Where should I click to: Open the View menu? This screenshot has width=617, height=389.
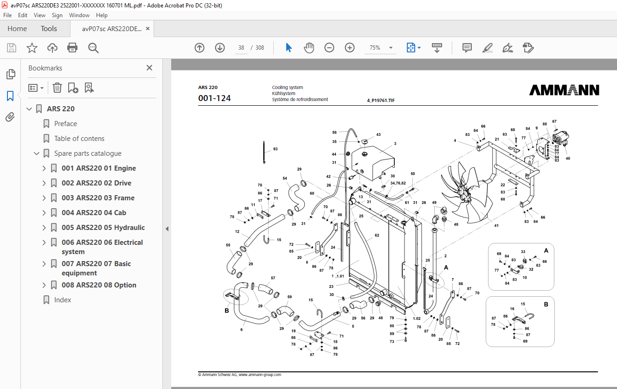39,15
